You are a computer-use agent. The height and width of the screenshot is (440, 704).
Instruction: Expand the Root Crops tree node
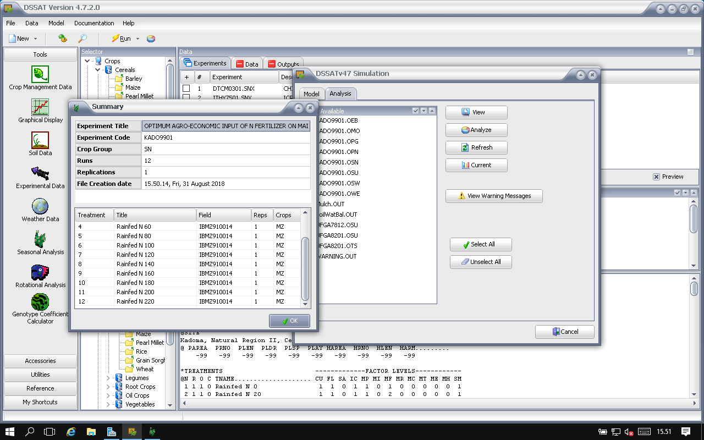point(108,387)
